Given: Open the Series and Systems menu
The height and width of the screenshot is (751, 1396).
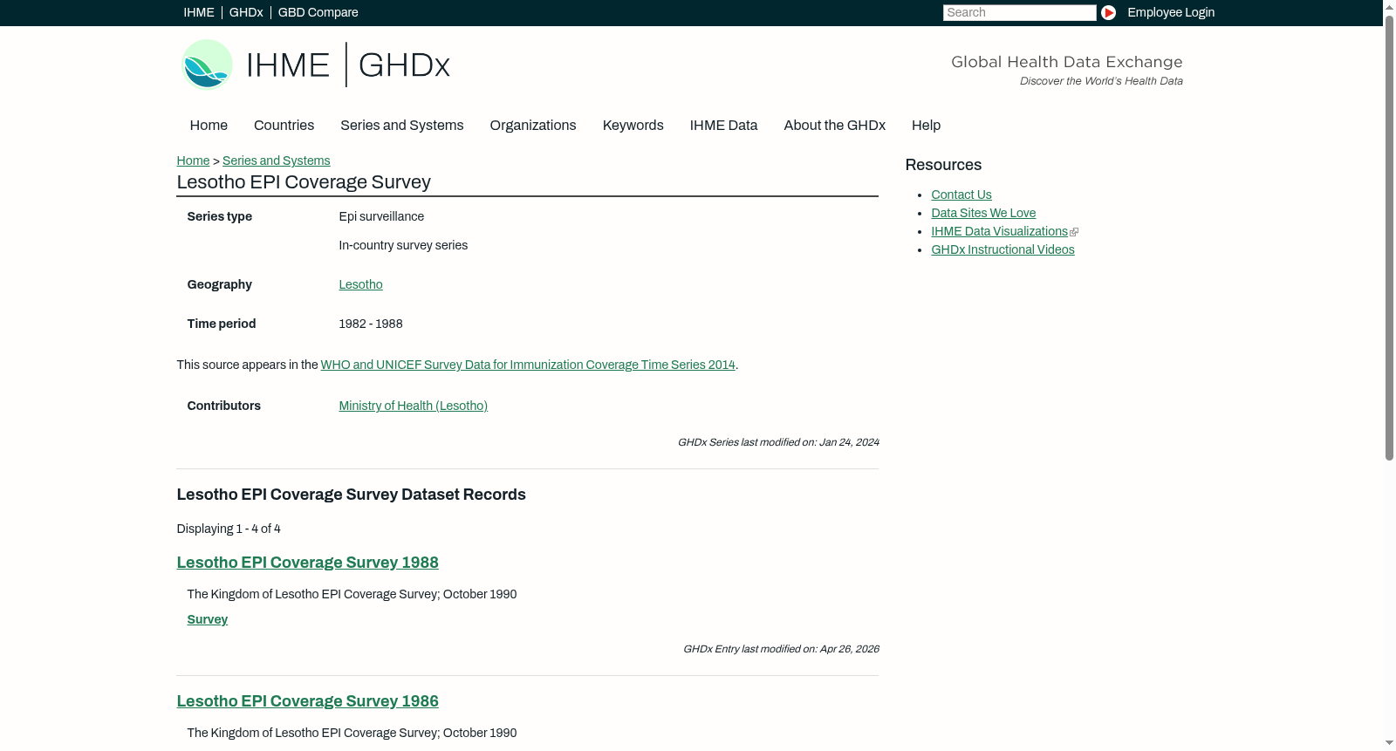Looking at the screenshot, I should coord(401,126).
